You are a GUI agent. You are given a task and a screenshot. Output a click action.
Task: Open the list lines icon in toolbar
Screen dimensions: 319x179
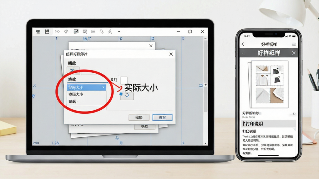93,31
